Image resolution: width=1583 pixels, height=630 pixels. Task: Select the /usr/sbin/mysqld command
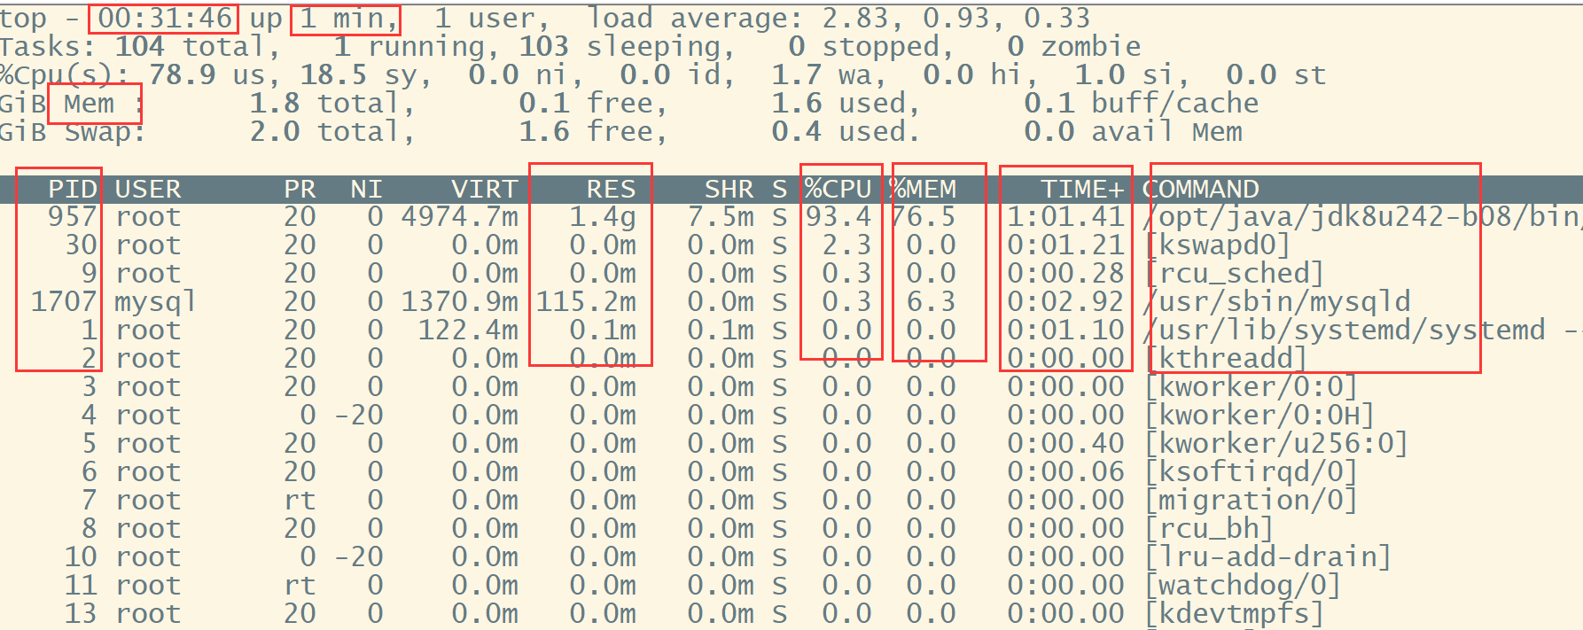1276,301
